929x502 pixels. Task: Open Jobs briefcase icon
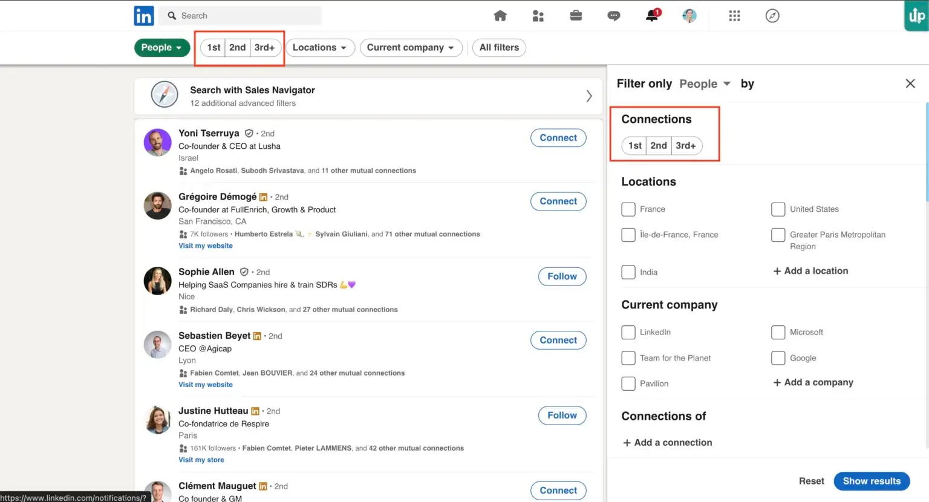[576, 16]
